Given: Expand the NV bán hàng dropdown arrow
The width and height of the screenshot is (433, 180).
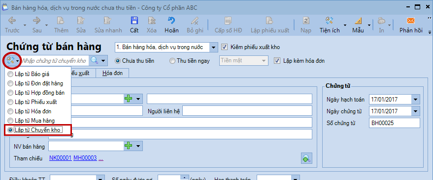Looking at the screenshot, I should 138,146.
